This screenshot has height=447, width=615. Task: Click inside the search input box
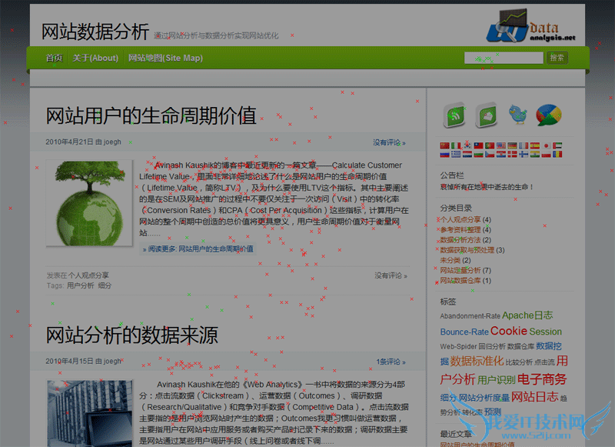click(504, 58)
